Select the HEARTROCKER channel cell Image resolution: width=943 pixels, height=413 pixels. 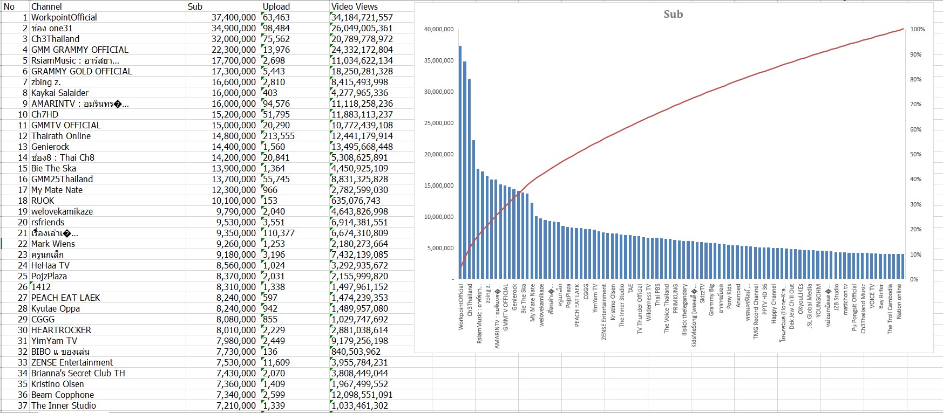pos(107,330)
